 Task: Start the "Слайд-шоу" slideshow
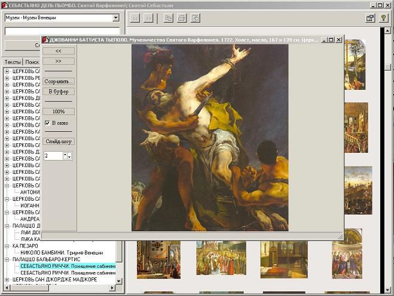[x=59, y=141]
